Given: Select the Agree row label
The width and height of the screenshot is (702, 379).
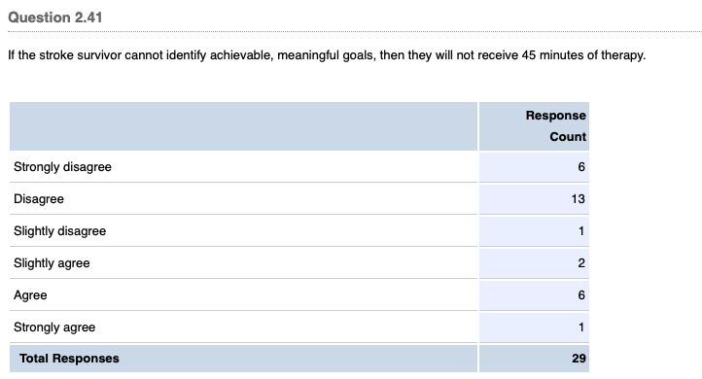Looking at the screenshot, I should 30,295.
